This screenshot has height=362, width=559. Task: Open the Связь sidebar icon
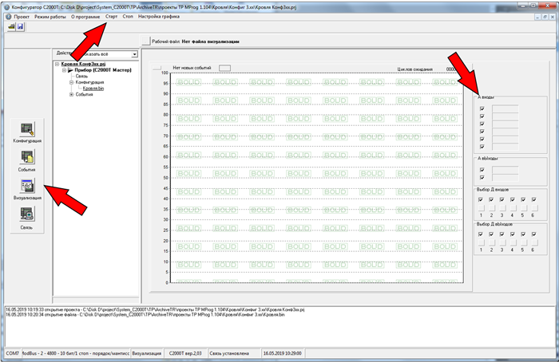pos(27,214)
